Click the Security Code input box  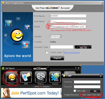[62, 47]
